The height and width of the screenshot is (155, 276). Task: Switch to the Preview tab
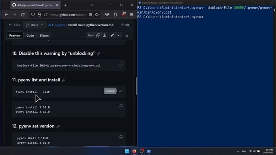(15, 35)
